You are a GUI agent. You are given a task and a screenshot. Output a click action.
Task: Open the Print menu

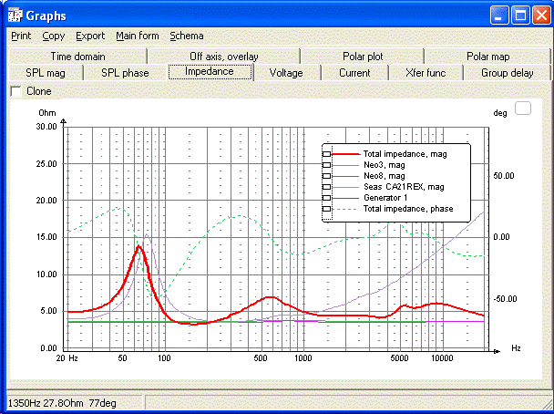(x=21, y=36)
